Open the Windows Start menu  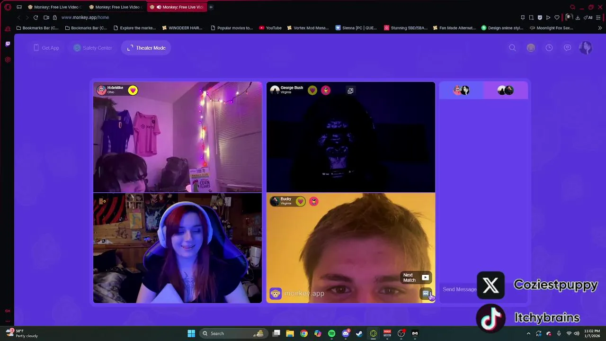pyautogui.click(x=191, y=333)
